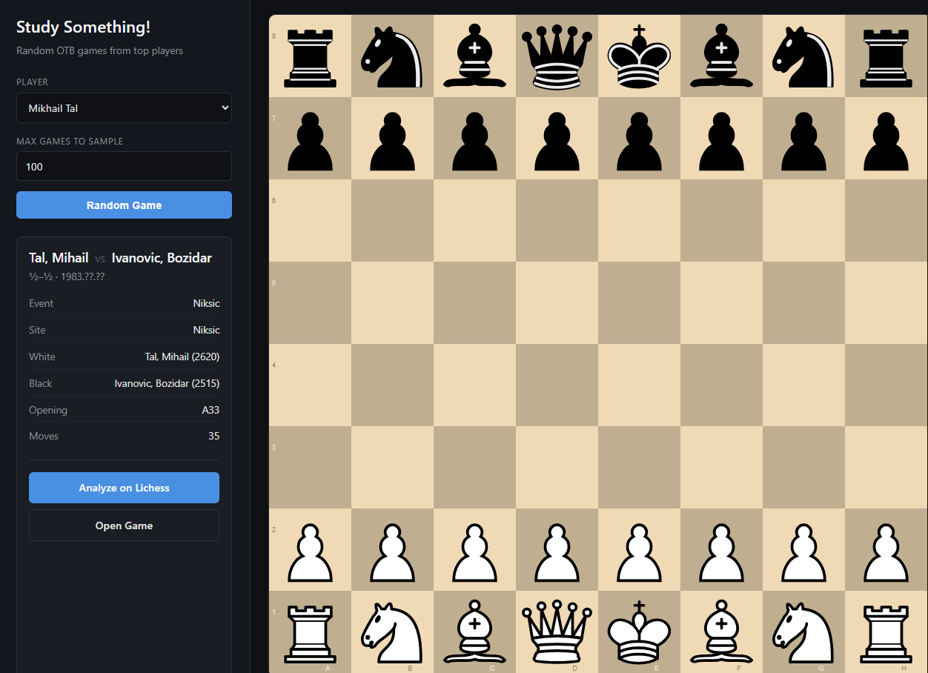Select the black bishop on c8
This screenshot has height=673, width=928.
(474, 56)
